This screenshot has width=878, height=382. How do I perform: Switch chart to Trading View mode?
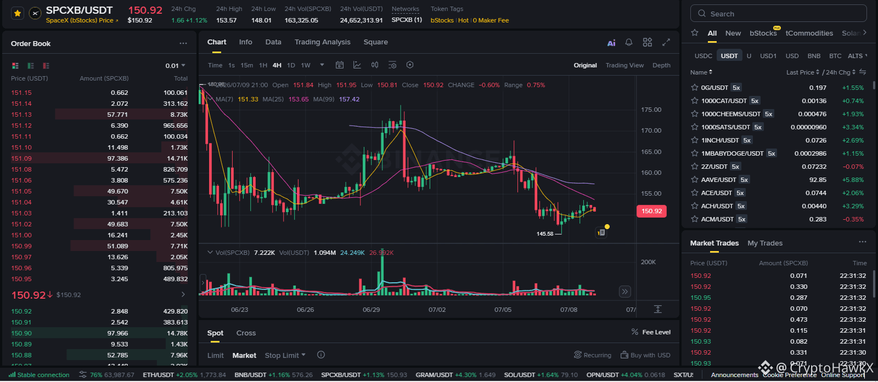(x=624, y=65)
